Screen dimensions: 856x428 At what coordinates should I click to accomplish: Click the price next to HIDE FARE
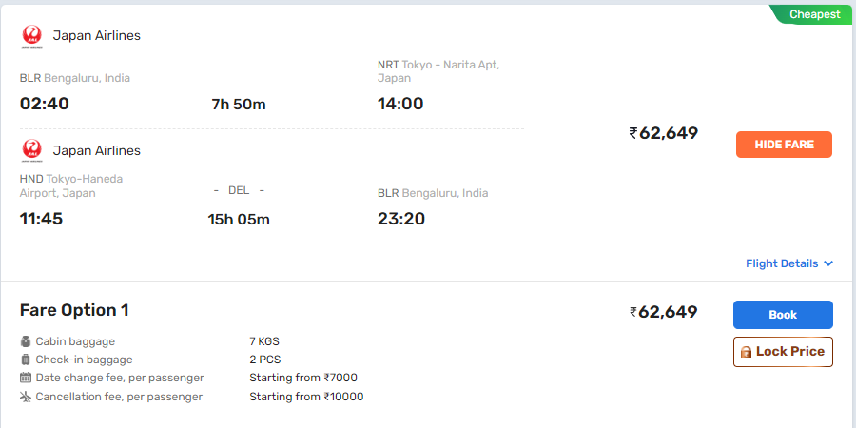click(664, 133)
